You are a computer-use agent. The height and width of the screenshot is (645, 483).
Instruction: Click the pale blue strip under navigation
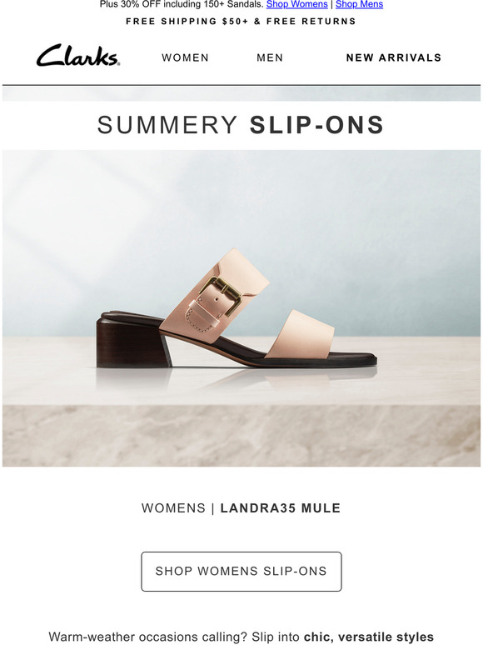click(242, 94)
